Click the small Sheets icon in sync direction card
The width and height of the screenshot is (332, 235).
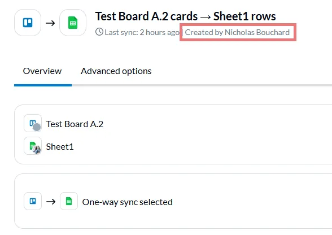click(x=69, y=201)
